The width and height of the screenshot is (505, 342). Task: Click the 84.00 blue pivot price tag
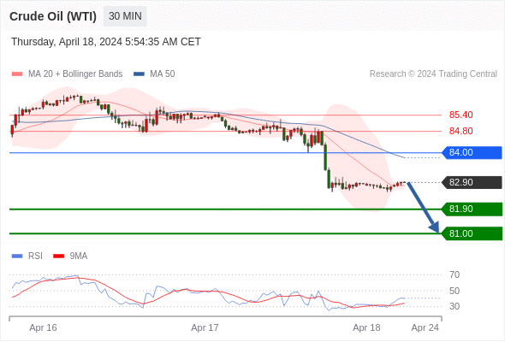(x=472, y=152)
